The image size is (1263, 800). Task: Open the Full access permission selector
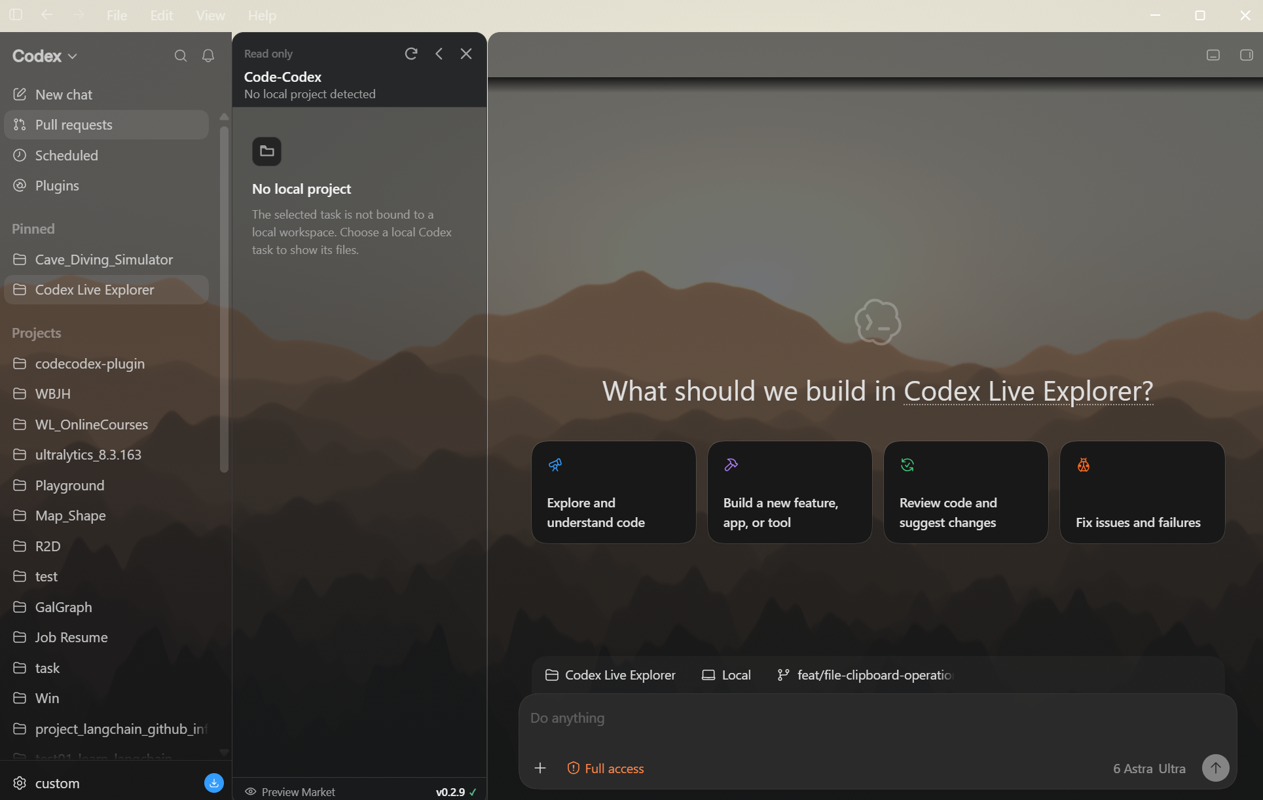tap(606, 769)
